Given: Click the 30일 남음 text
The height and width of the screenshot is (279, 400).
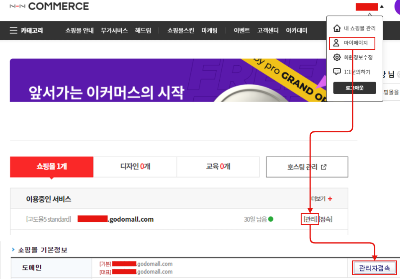Looking at the screenshot, I should tap(255, 219).
